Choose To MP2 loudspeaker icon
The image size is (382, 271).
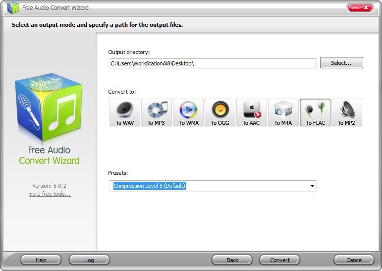pyautogui.click(x=347, y=112)
